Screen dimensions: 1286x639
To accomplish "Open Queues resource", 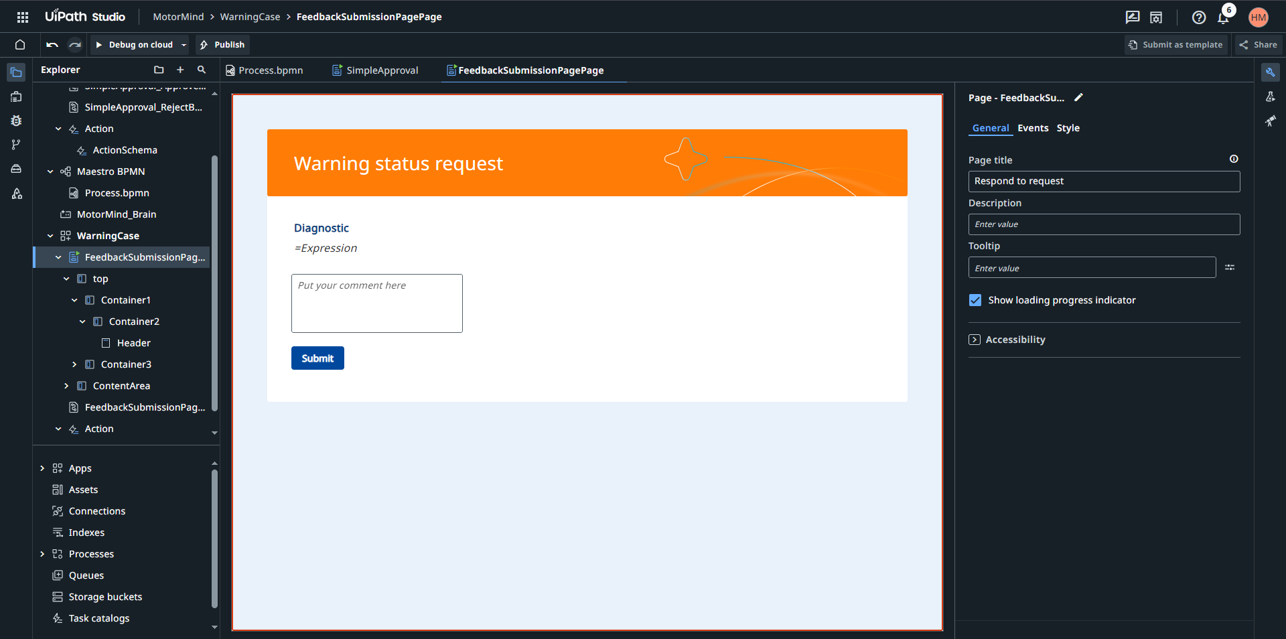I will coord(86,575).
